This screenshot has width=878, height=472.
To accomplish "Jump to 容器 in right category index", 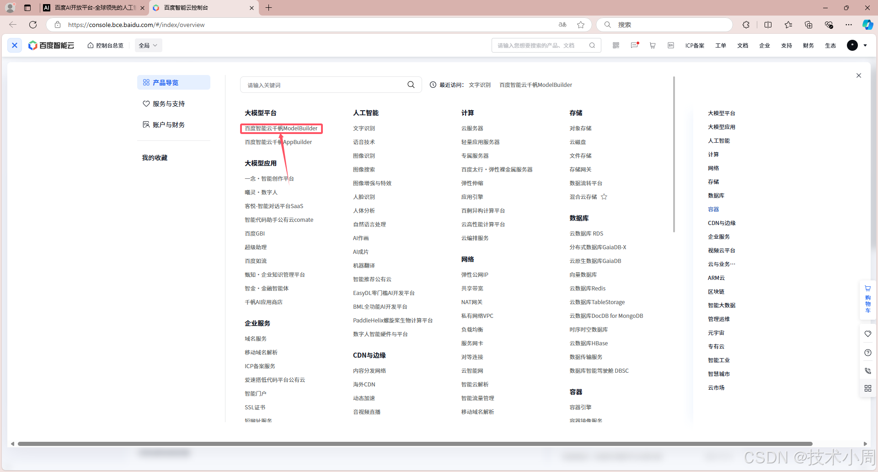I will point(713,209).
